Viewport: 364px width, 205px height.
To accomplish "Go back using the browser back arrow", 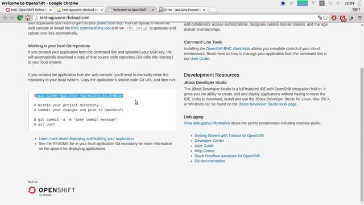I will click(5, 18).
